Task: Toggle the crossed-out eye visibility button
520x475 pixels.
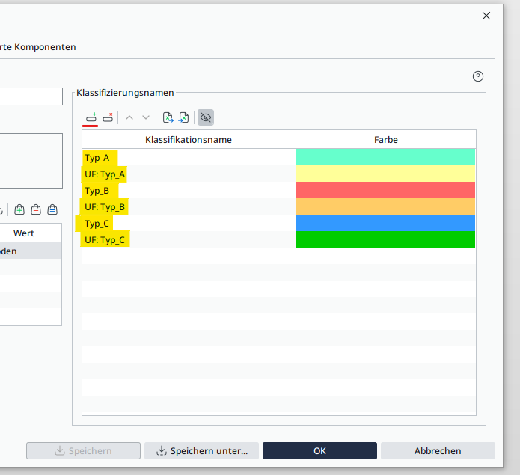Action: tap(206, 117)
